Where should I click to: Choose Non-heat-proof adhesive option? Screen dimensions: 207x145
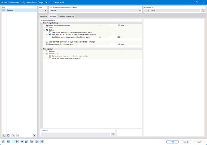coord(50,35)
